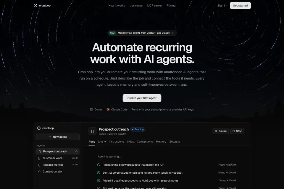
Task: Go to Use cases in navigation
Action: coord(136,6)
